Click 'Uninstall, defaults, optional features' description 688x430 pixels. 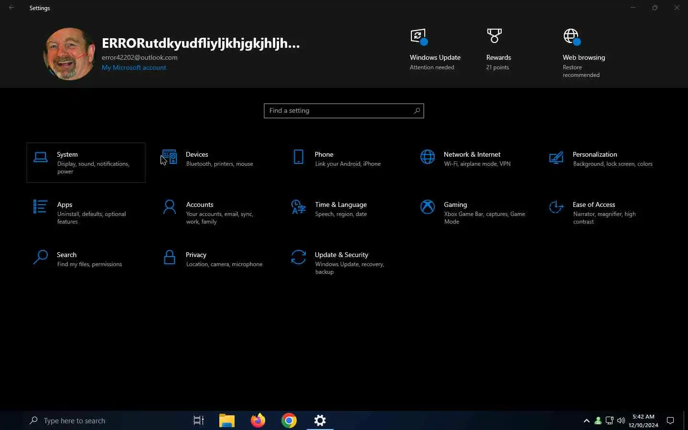click(91, 218)
